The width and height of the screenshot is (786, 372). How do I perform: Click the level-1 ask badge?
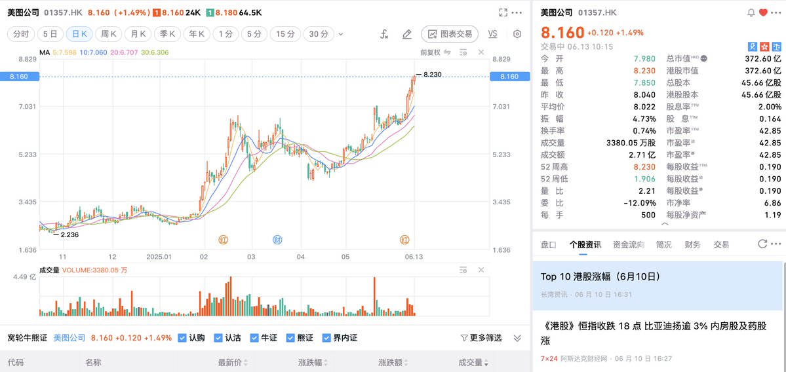pyautogui.click(x=211, y=12)
